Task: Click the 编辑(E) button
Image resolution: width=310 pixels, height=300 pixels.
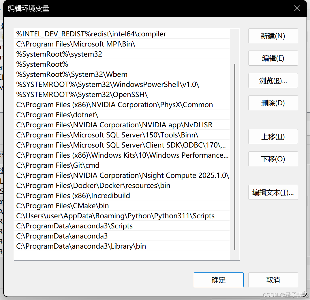Action: 273,58
